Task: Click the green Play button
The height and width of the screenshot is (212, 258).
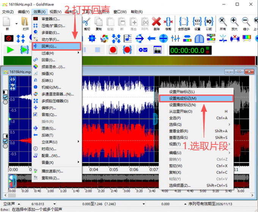Action: point(10,50)
